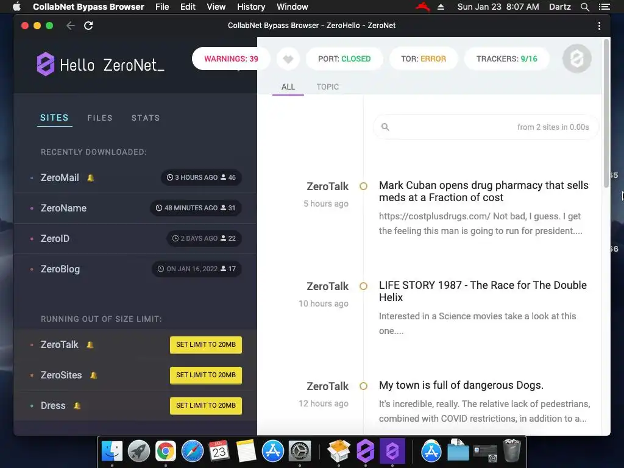624x468 pixels.
Task: Open the Apple menu
Action: pos(16,7)
